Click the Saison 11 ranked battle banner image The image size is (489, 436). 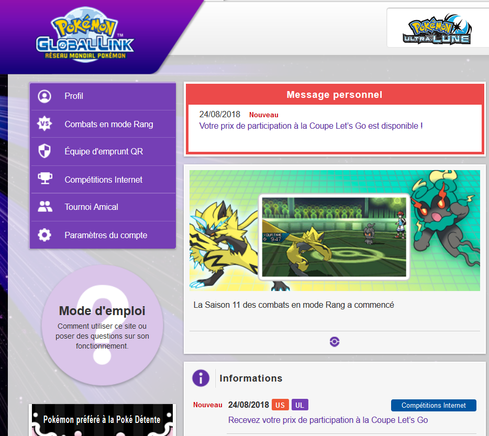point(335,230)
